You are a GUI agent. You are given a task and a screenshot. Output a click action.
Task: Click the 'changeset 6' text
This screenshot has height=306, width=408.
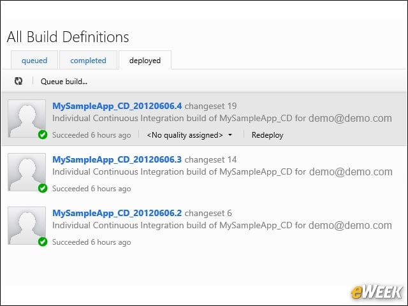point(208,214)
